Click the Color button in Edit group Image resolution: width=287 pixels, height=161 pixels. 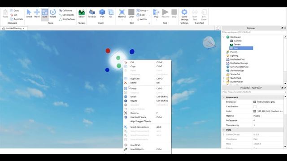131,13
